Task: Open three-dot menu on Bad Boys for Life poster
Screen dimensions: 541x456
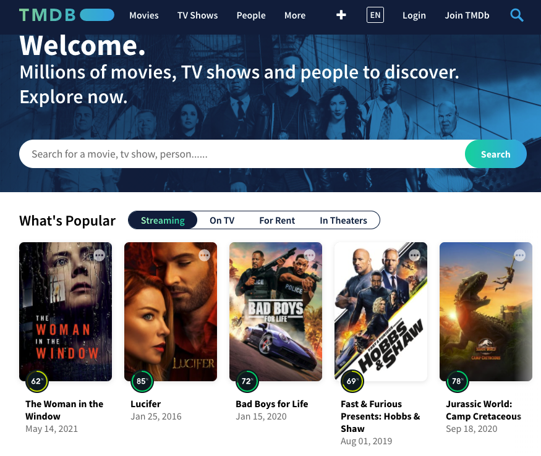Action: 310,255
